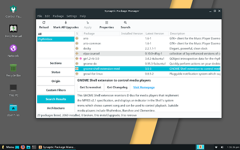Image resolution: width=240 pixels, height=150 pixels.
Task: Launch Firefox from the taskbar
Action: click(x=23, y=147)
